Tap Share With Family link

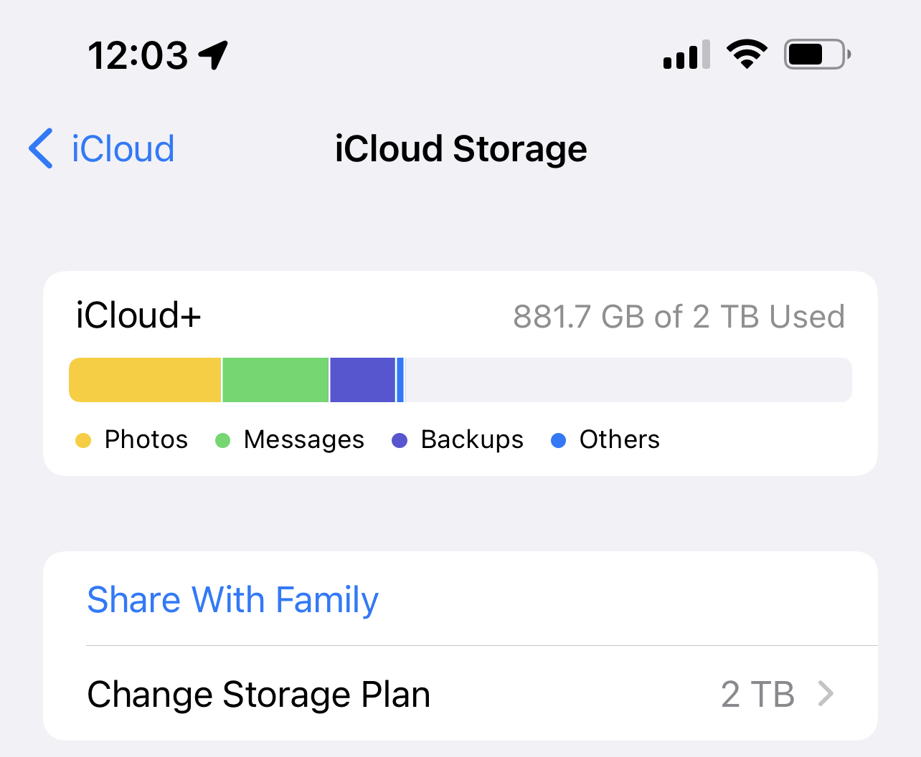click(x=232, y=600)
